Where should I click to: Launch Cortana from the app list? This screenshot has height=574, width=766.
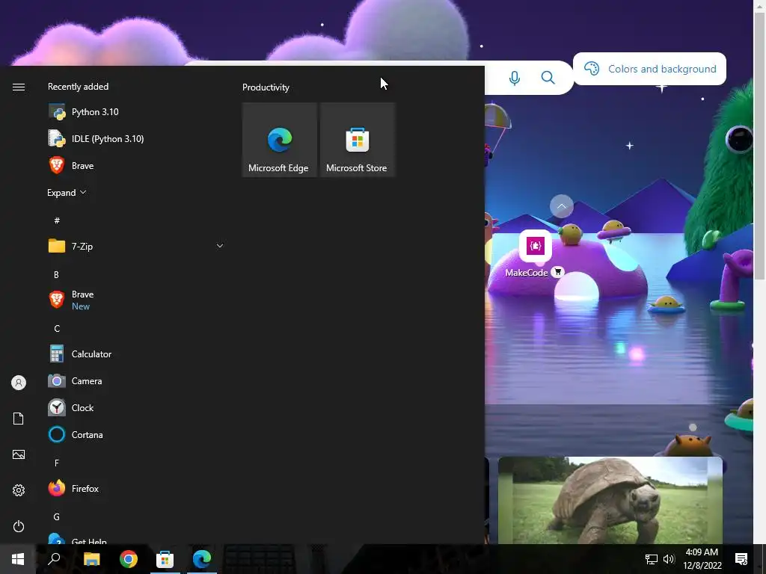[x=136, y=434]
